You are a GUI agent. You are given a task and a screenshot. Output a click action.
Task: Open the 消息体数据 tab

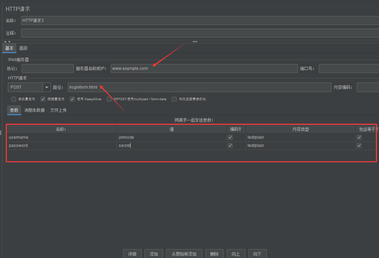point(34,110)
